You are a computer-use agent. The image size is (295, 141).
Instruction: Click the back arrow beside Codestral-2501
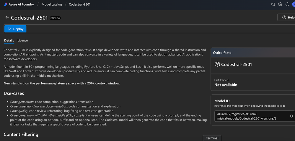coord(7,17)
